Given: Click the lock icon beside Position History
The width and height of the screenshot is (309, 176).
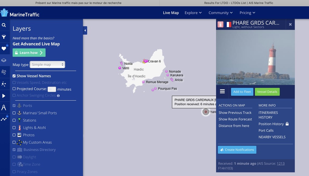Looking at the screenshot, I should (287, 124).
